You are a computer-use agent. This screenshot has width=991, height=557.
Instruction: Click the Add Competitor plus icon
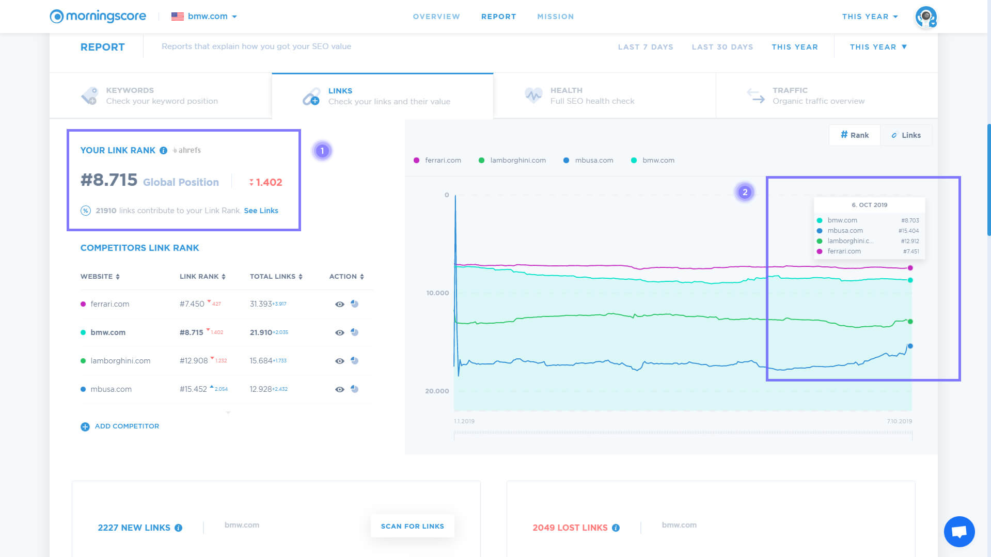(x=85, y=427)
